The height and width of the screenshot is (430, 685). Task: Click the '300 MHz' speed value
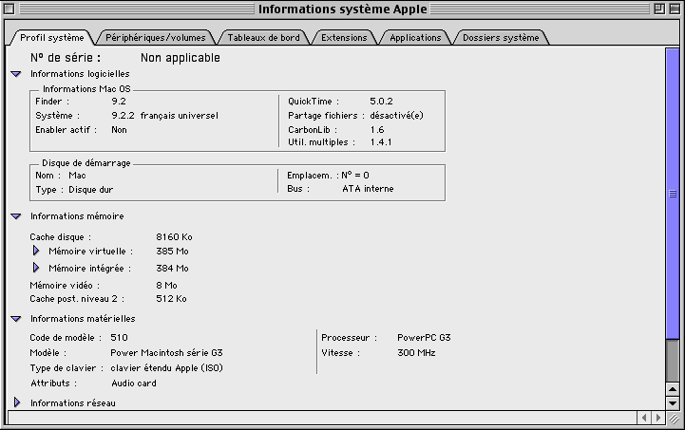(x=416, y=353)
